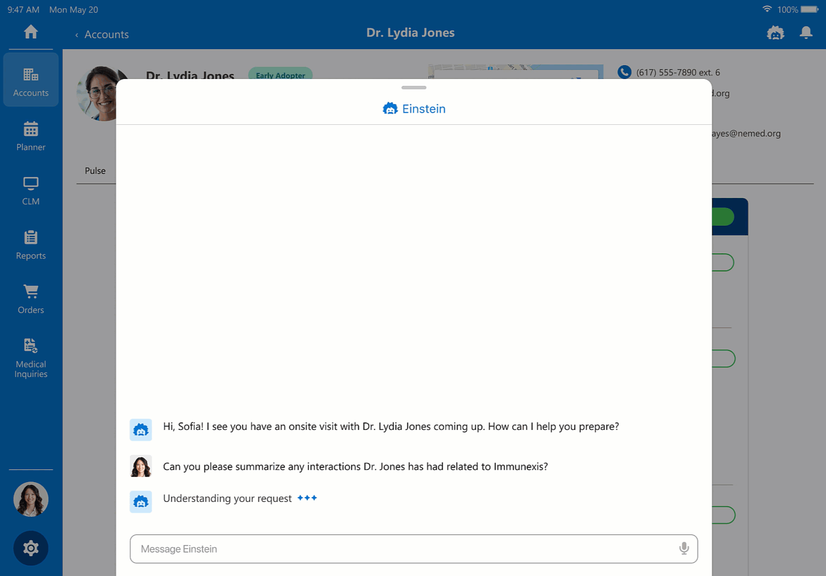Tap the microphone icon in message box

[x=684, y=548]
